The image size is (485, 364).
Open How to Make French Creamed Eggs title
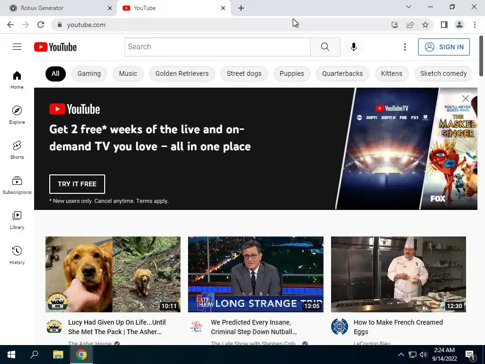[398, 327]
